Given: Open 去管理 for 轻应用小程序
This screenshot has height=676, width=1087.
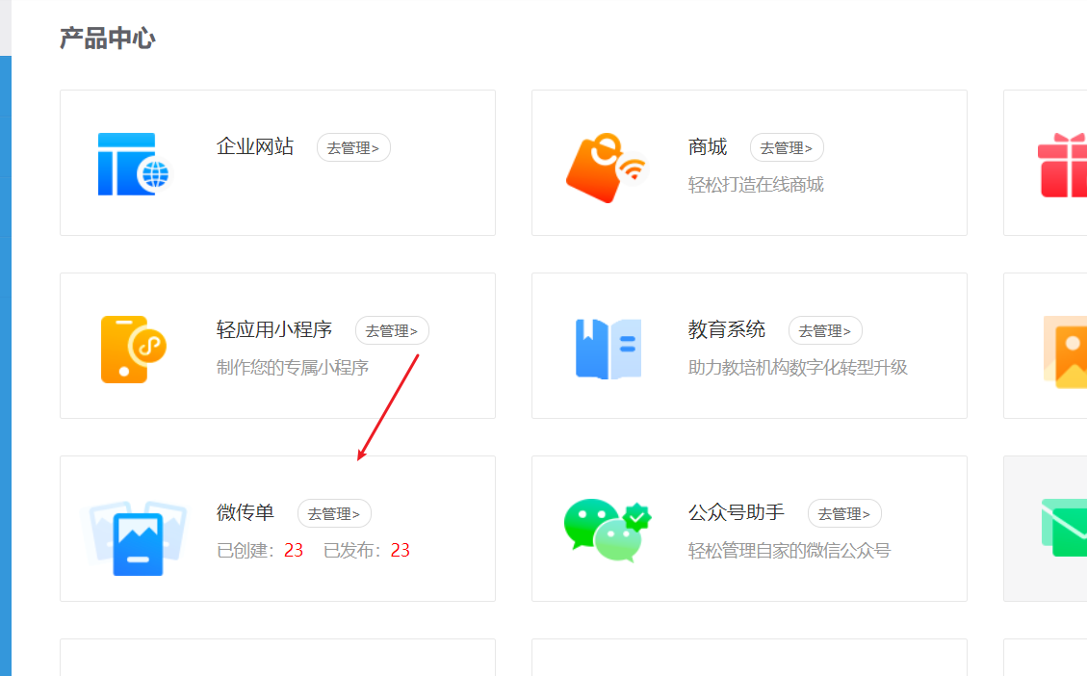Looking at the screenshot, I should click(393, 330).
